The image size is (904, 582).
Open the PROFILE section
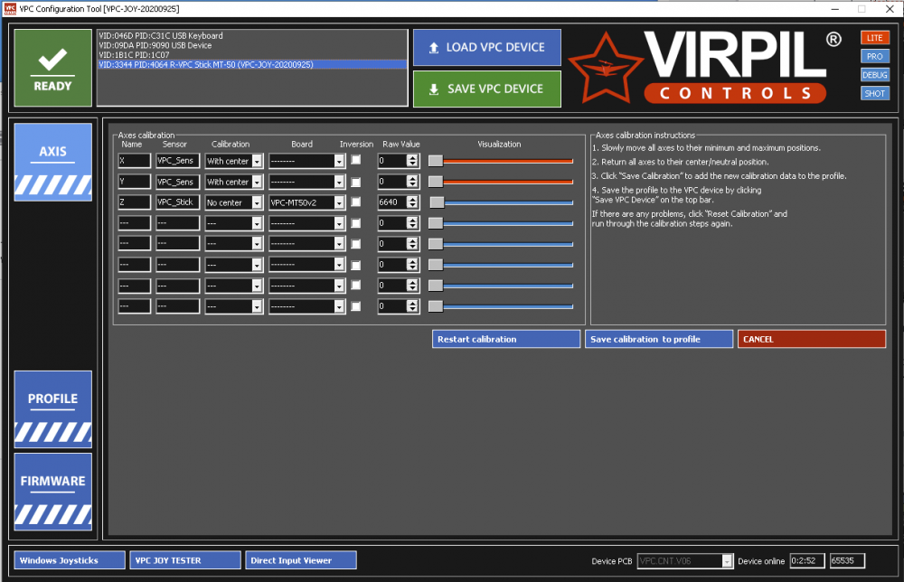[53, 409]
